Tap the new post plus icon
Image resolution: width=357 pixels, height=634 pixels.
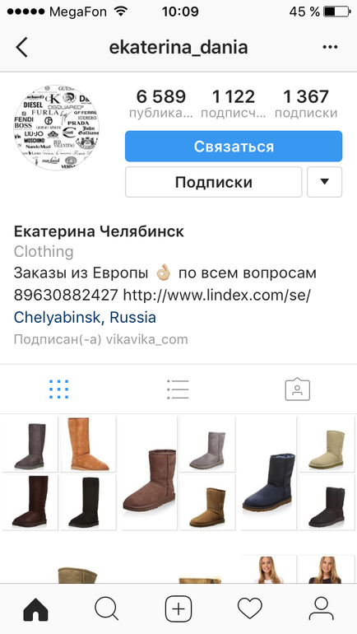[178, 608]
